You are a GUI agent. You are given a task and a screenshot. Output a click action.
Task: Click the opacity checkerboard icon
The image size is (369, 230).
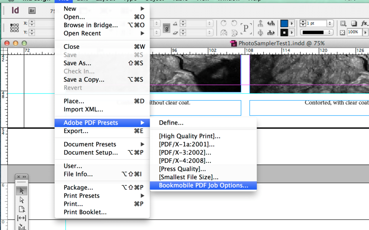click(x=342, y=32)
